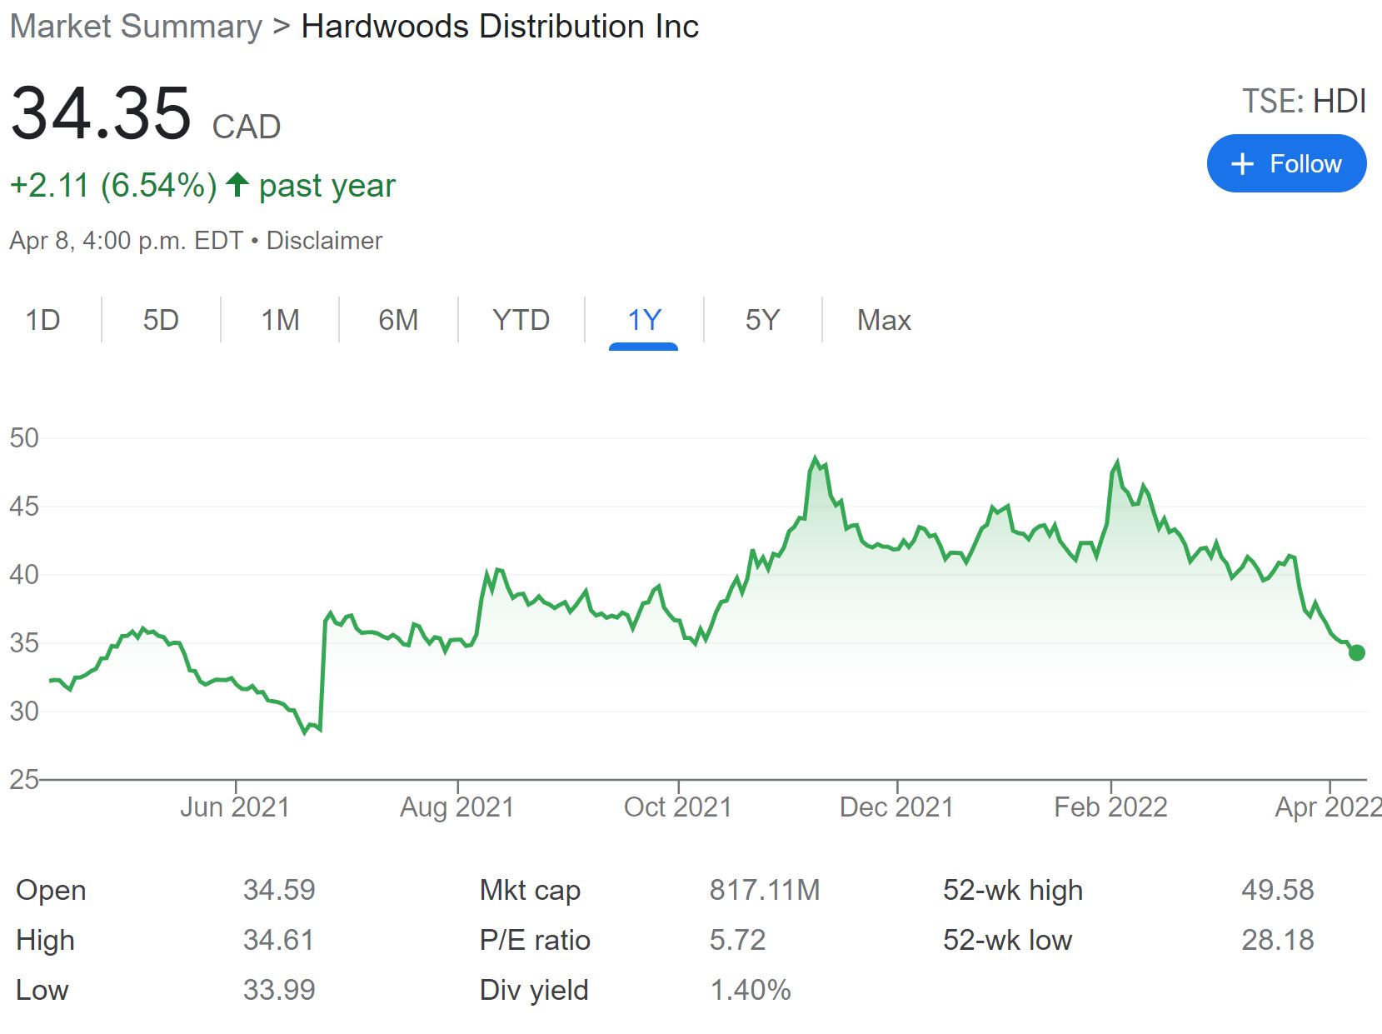Click the 52-wk low value 28.18
Viewport: 1382px width, 1034px height.
[1278, 940]
